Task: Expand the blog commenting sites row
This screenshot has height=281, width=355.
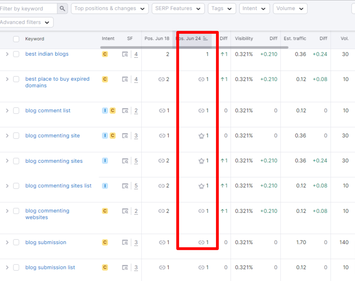Action: click(x=7, y=161)
